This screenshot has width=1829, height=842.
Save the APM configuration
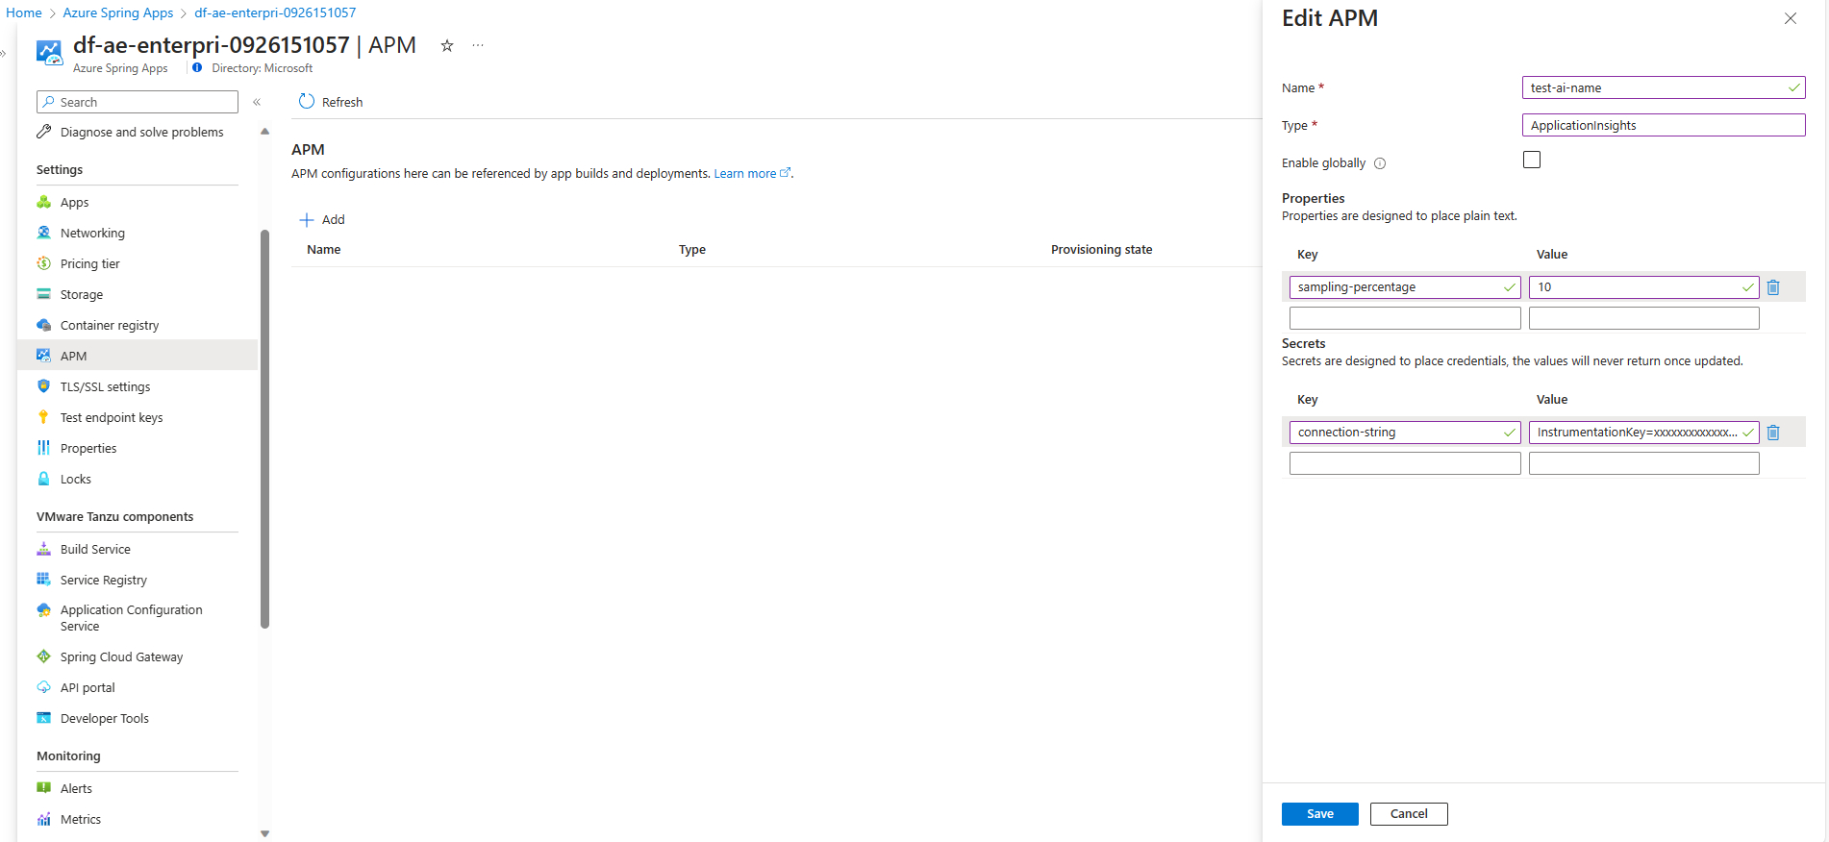(1320, 813)
